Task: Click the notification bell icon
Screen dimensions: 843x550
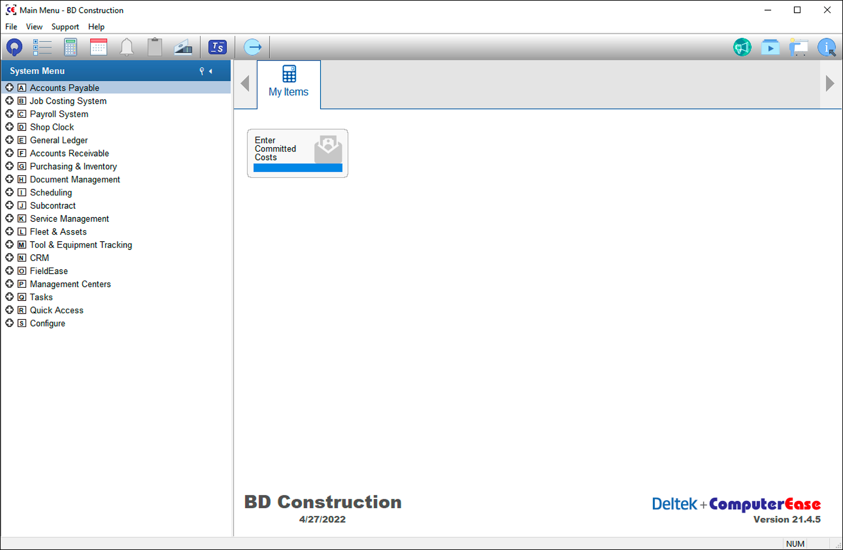Action: pos(127,47)
